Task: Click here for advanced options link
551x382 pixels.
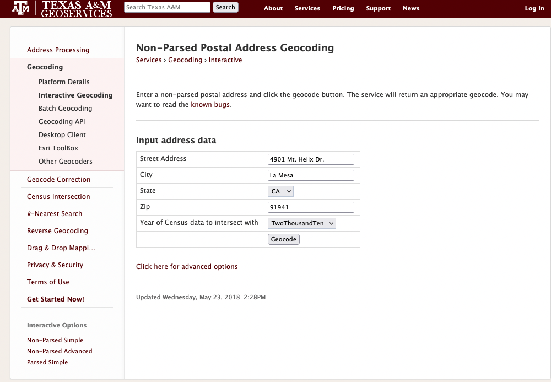Action: (x=187, y=267)
